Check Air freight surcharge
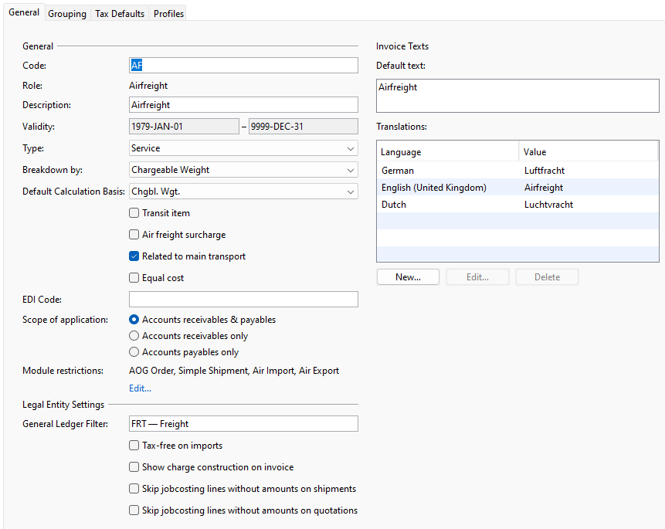 coord(134,234)
